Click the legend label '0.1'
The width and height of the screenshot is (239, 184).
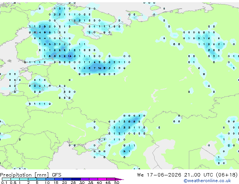point(4,182)
